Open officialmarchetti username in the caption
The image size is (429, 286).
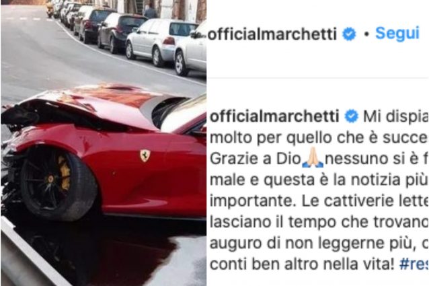[274, 116]
